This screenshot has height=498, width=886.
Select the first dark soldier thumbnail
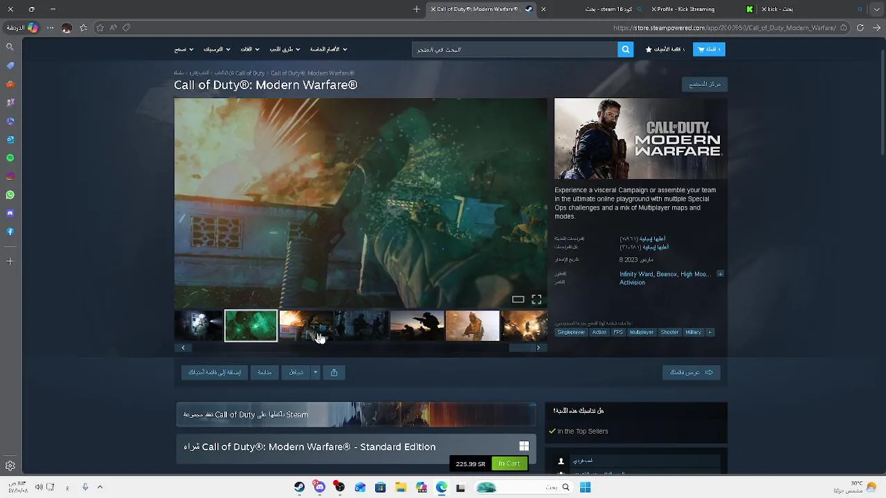pyautogui.click(x=199, y=326)
